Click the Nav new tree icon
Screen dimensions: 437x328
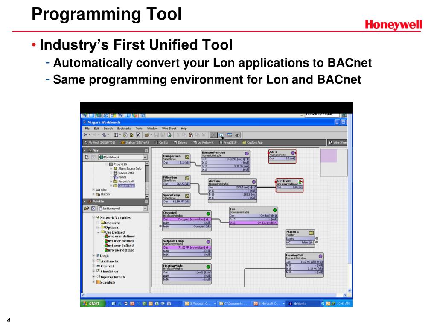87,157
